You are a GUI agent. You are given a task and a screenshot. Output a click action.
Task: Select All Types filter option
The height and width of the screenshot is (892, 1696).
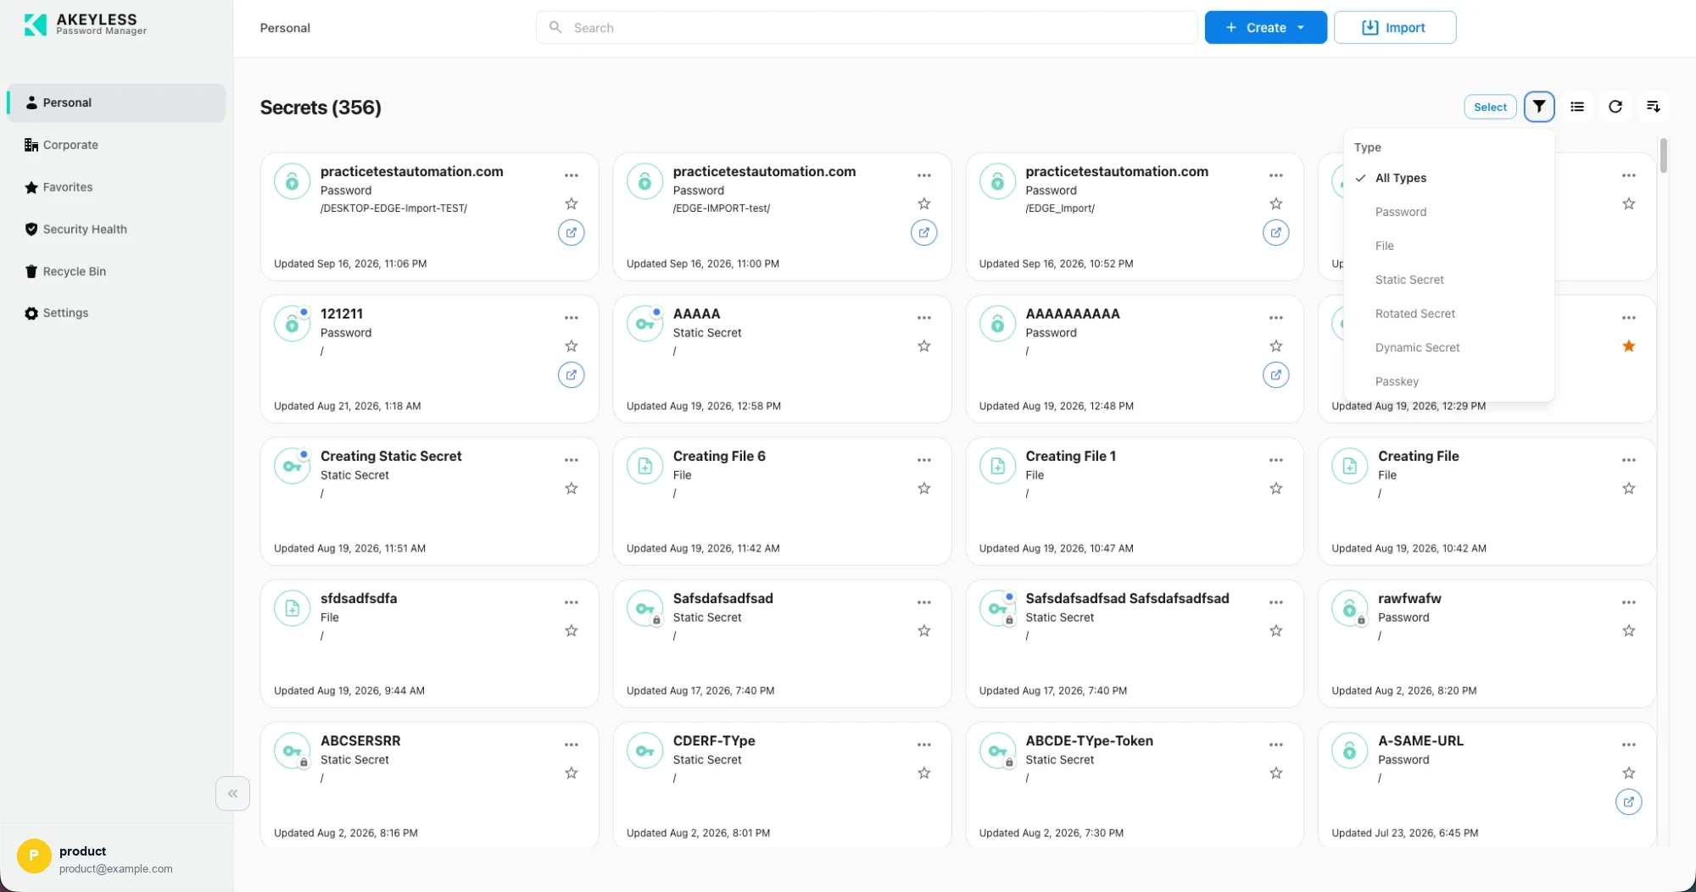tap(1448, 178)
